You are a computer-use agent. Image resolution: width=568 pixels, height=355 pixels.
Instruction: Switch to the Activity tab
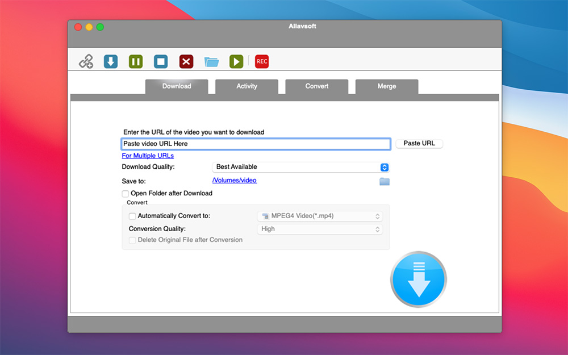pos(247,86)
